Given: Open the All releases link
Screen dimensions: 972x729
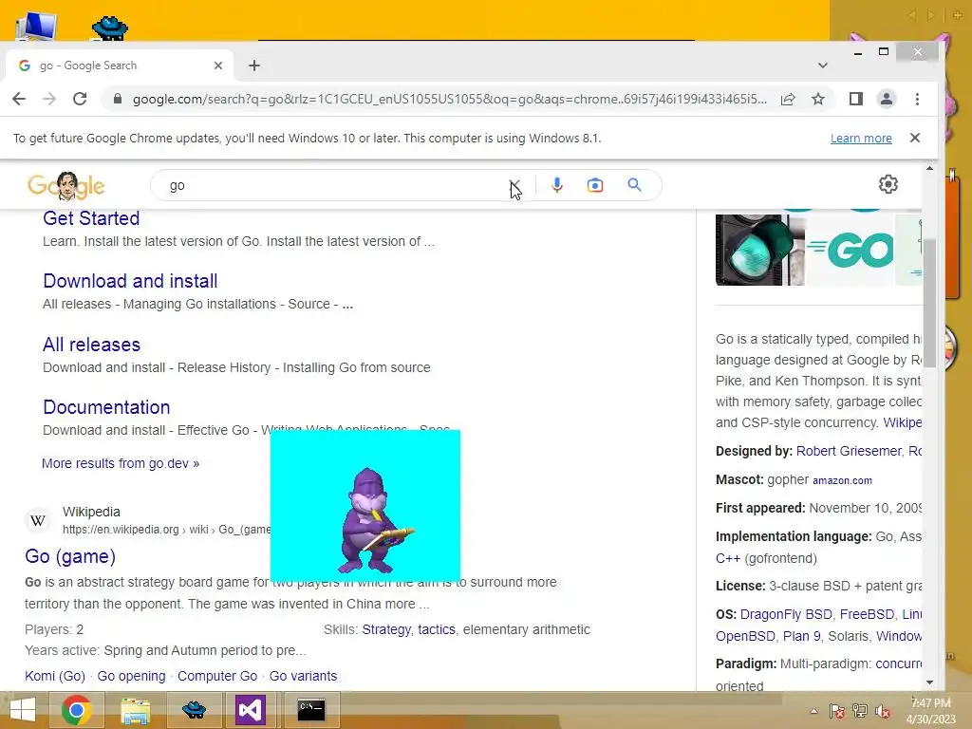Looking at the screenshot, I should tap(92, 345).
